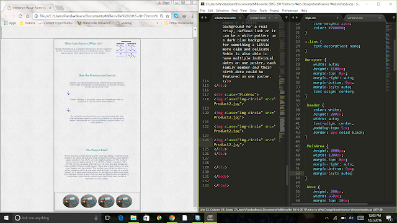The height and width of the screenshot is (223, 397).
Task: Close the style.css tab
Action: point(337,18)
